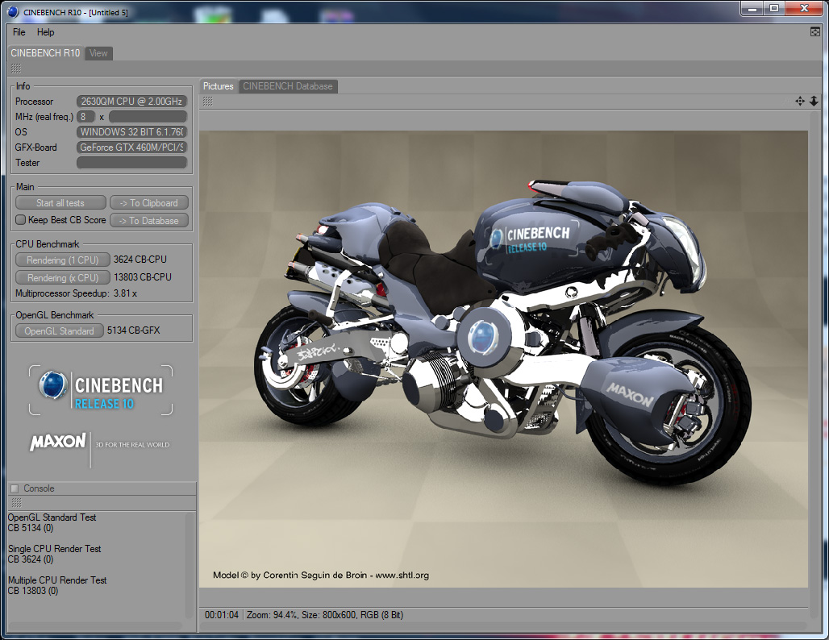Viewport: 829px width, 640px height.
Task: Toggle the Console checkbox
Action: (x=15, y=488)
